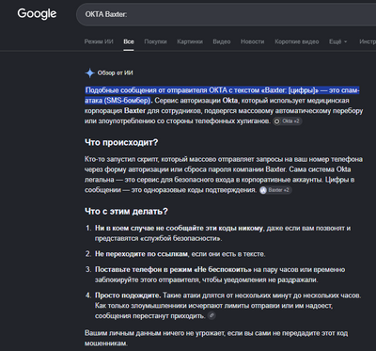Click the AI overview sparkle icon
376x351 pixels.
pos(90,73)
